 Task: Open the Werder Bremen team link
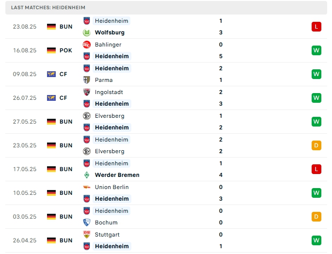117,175
